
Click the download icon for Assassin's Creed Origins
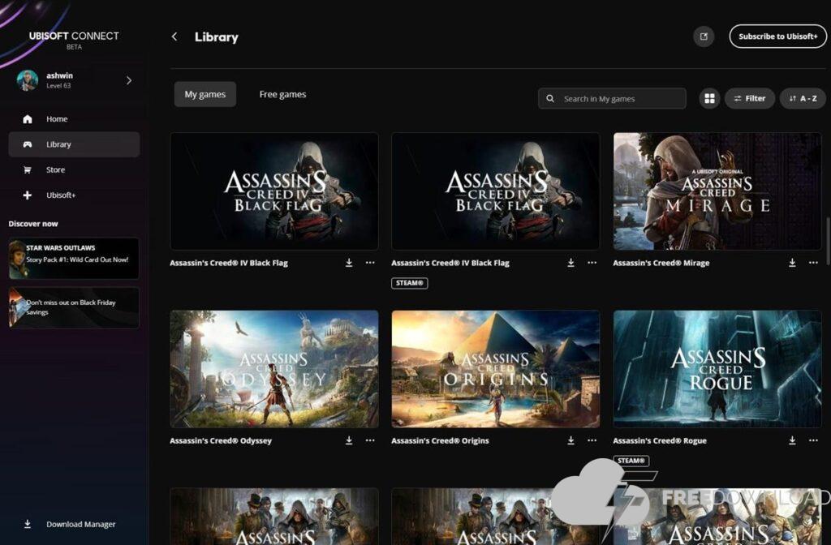(x=571, y=440)
